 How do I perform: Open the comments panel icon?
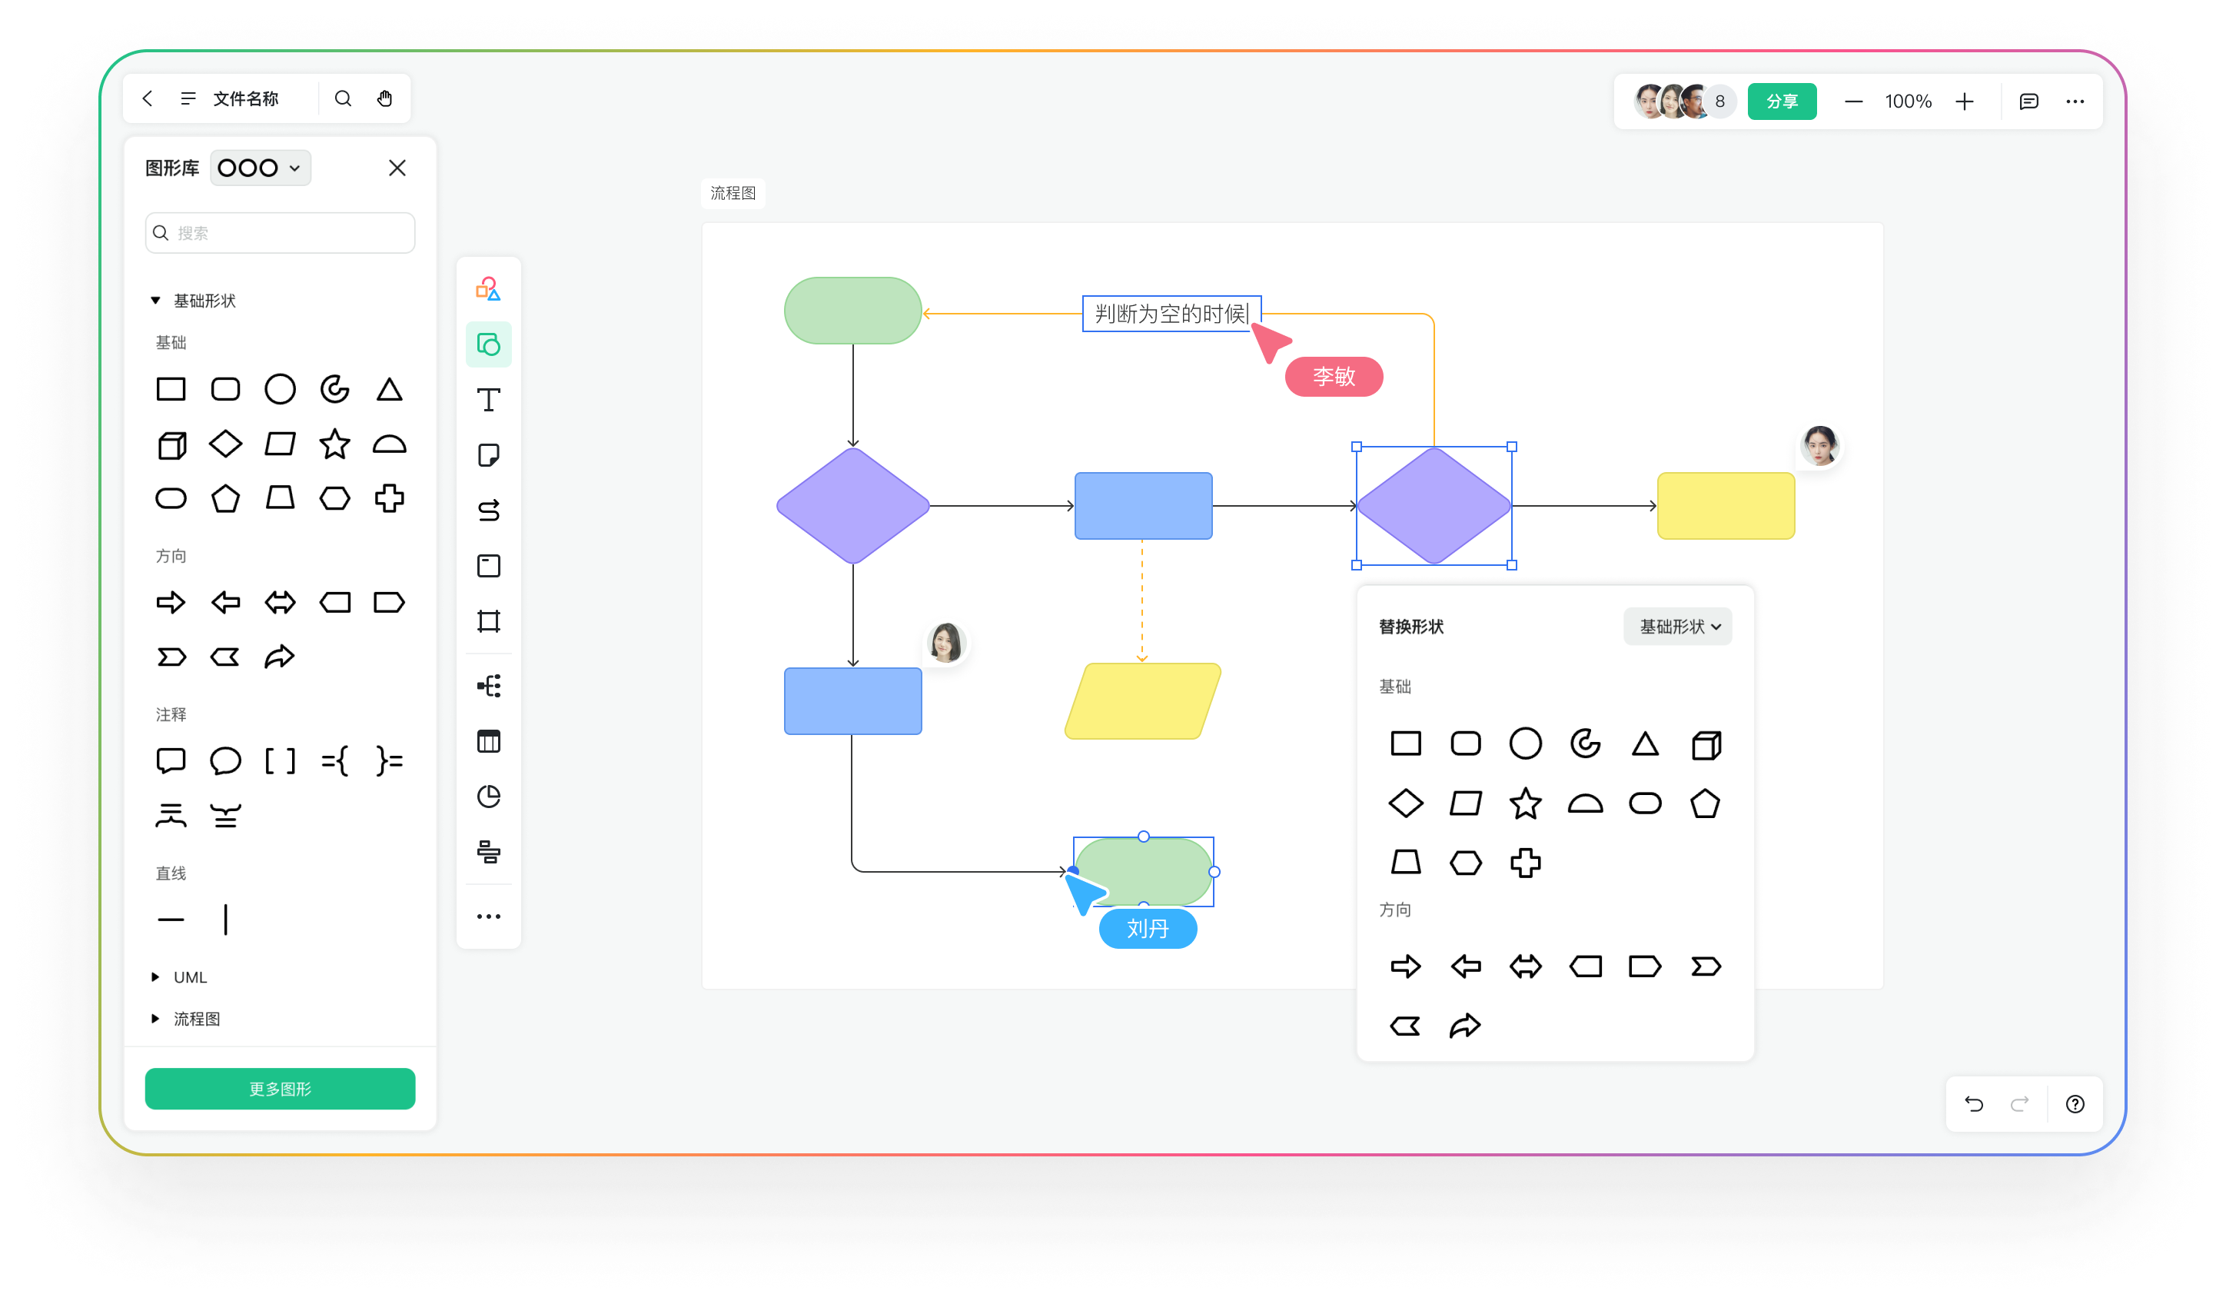click(x=2028, y=101)
